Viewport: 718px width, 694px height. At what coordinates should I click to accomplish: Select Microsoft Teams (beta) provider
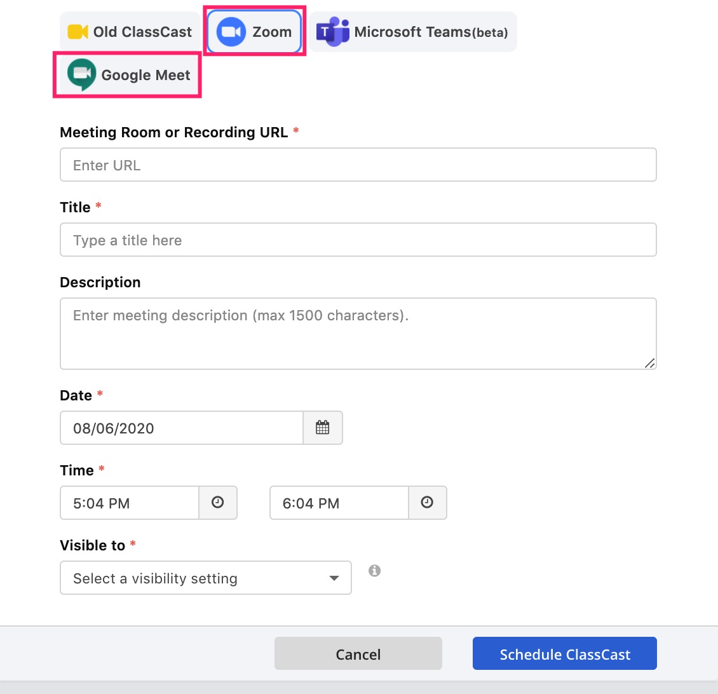click(412, 32)
